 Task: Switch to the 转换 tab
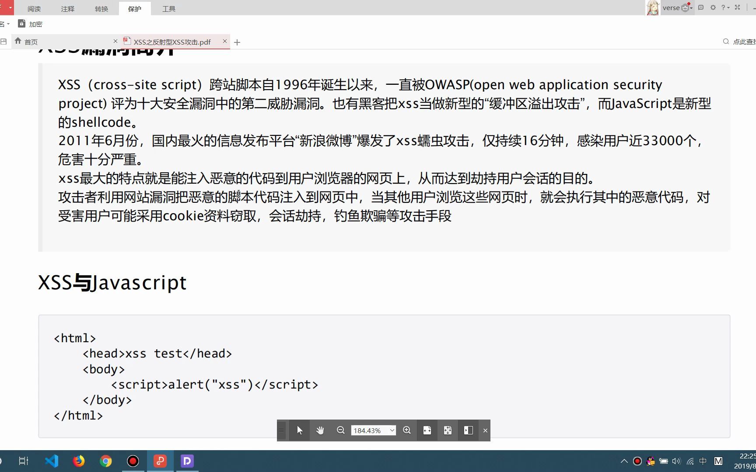(x=101, y=9)
